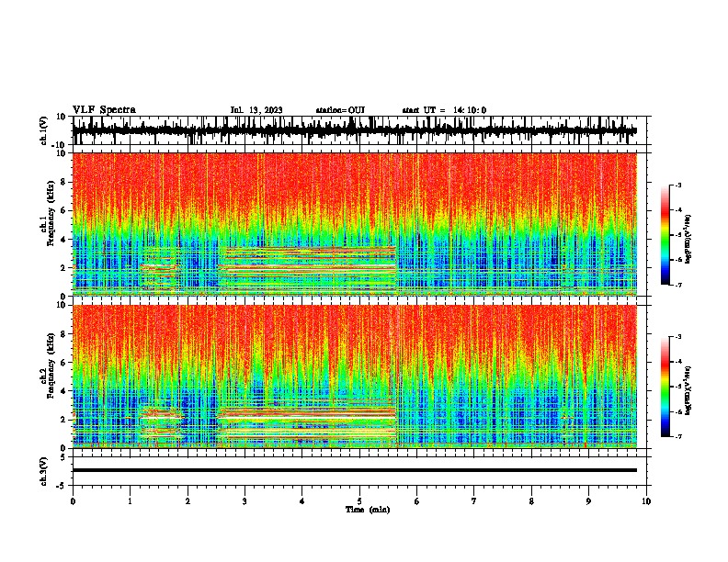Click the 5 tick on ch.3(V) axis

pyautogui.click(x=63, y=457)
